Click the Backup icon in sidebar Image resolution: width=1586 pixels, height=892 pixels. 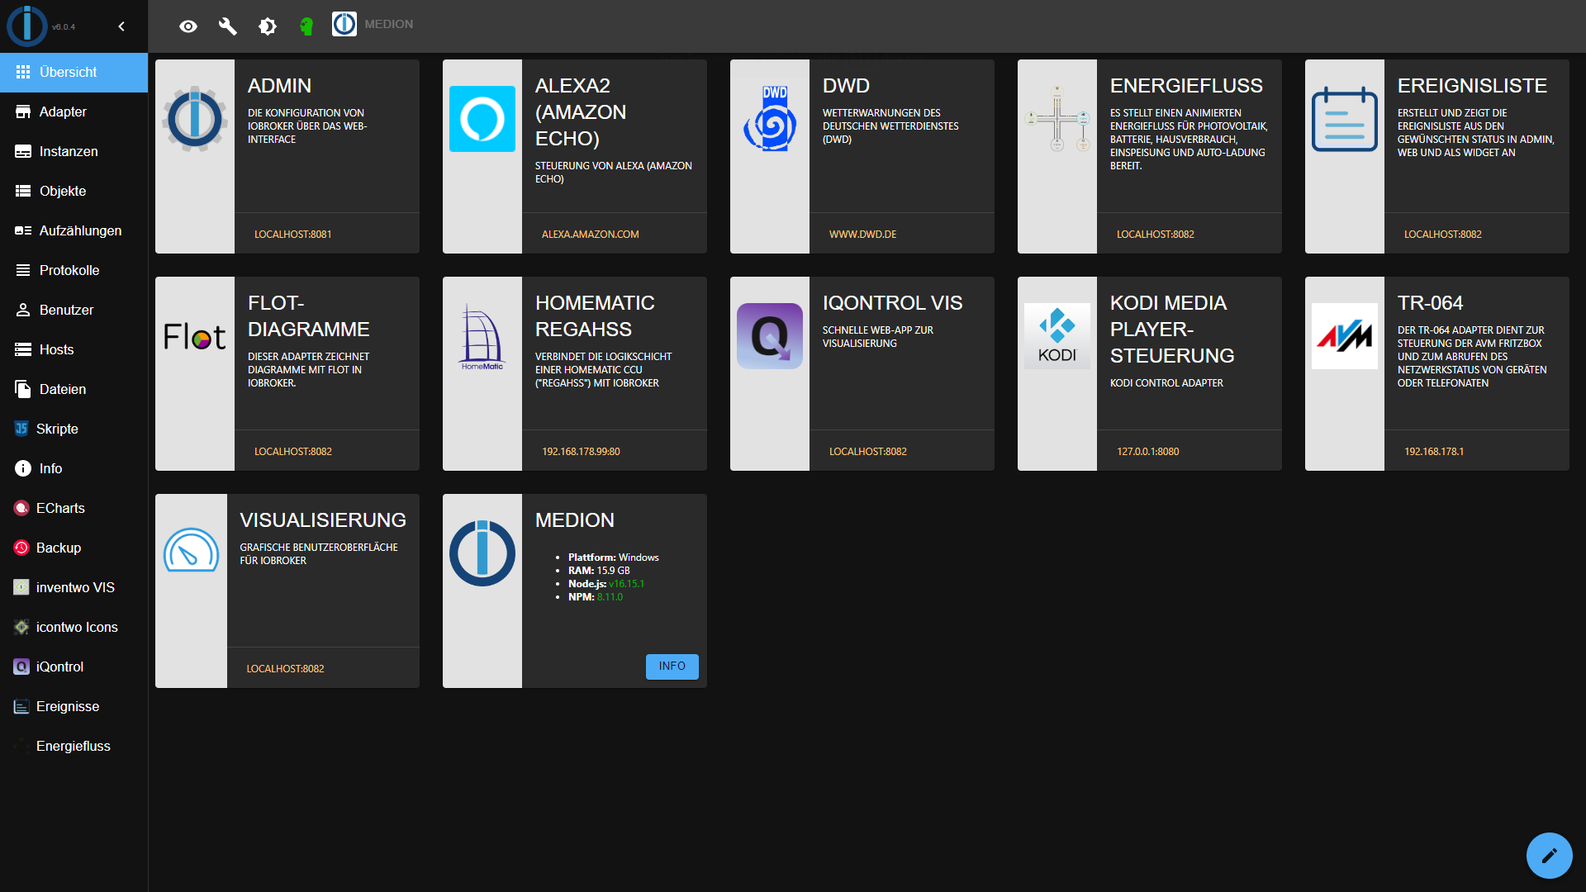(21, 548)
